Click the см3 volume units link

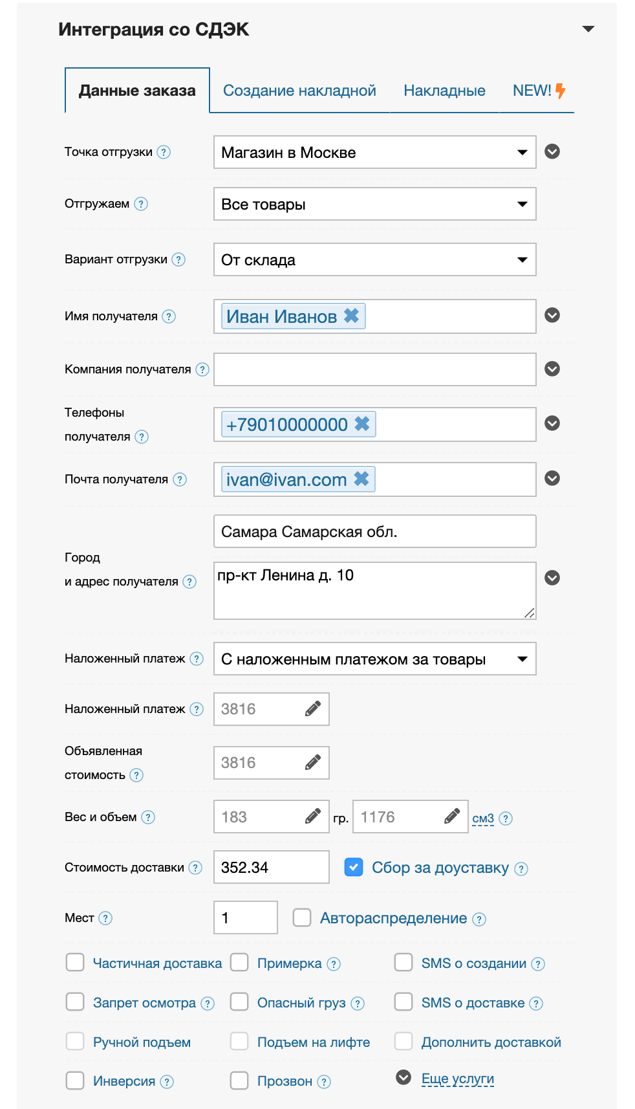[483, 818]
